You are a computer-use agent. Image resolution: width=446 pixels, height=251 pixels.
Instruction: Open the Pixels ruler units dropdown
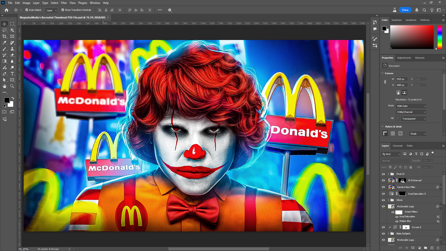[418, 134]
